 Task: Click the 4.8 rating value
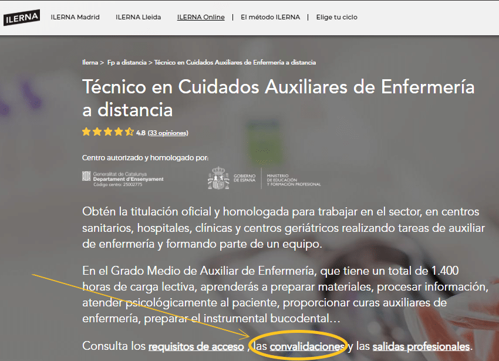coord(141,133)
